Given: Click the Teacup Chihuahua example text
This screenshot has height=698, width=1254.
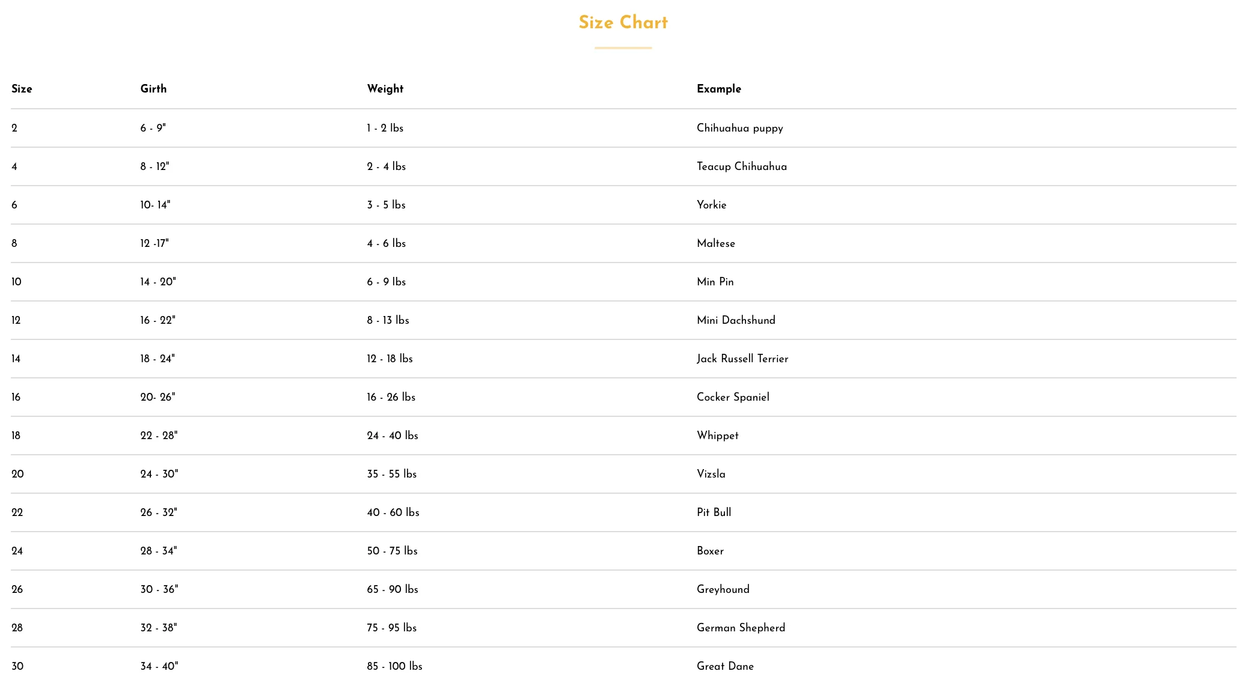Looking at the screenshot, I should click(741, 166).
